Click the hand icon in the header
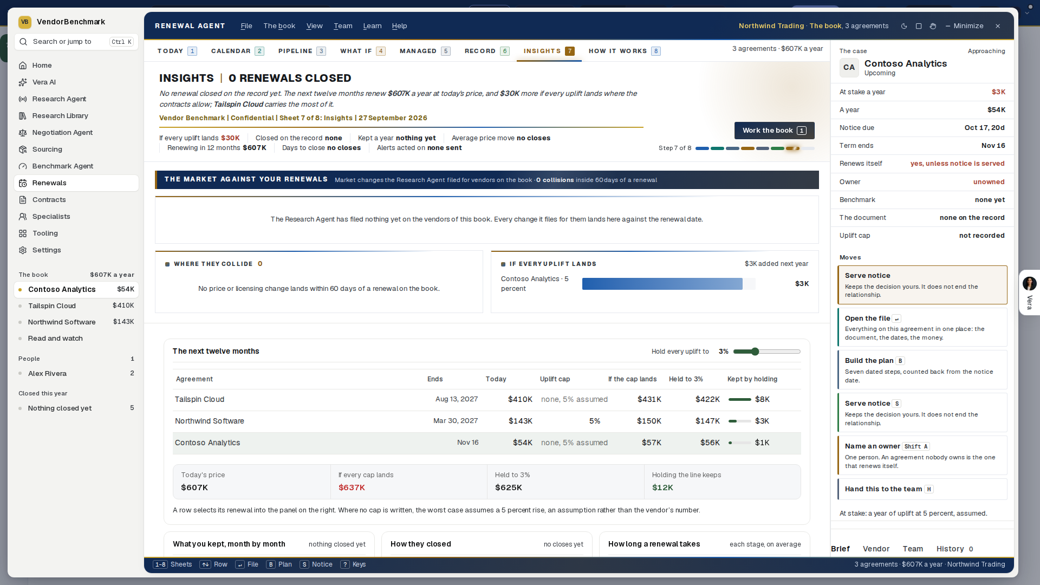The width and height of the screenshot is (1040, 585). pos(933,26)
